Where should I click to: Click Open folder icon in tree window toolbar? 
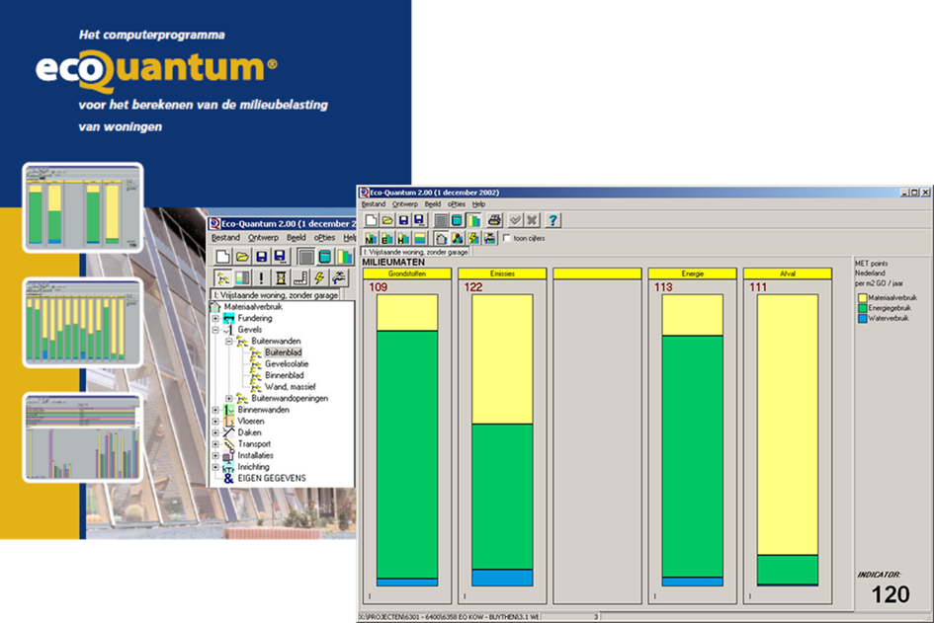(x=242, y=257)
